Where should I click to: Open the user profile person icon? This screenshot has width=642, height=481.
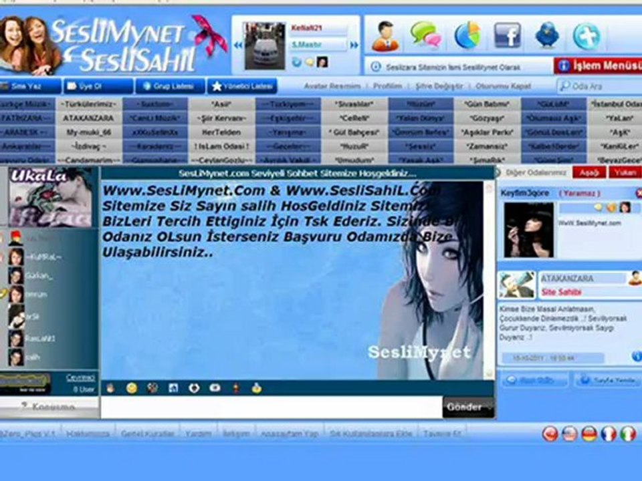pos(385,36)
